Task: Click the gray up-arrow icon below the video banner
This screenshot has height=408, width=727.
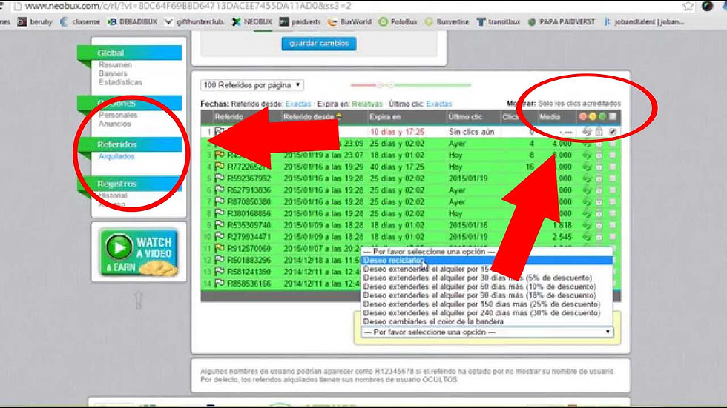Action: (x=139, y=300)
